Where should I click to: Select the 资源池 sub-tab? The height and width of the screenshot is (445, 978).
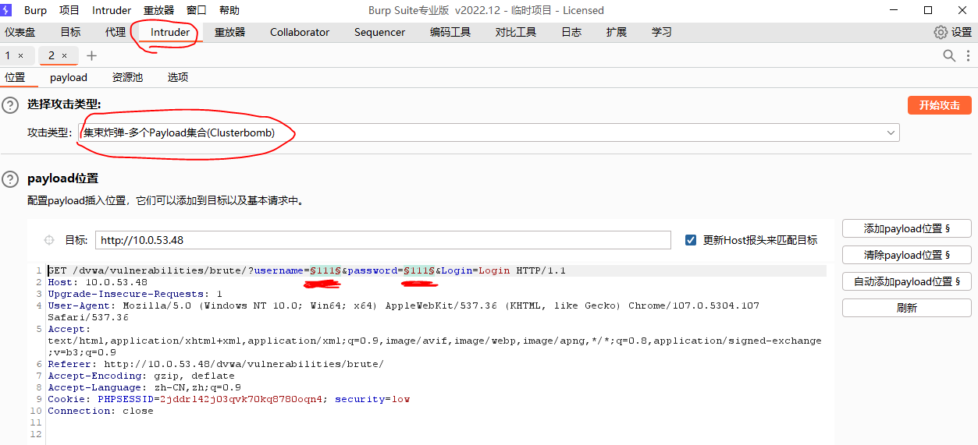click(x=127, y=77)
